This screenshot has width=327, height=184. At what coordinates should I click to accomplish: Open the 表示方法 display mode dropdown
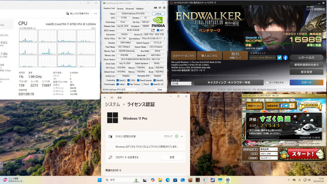point(269,158)
